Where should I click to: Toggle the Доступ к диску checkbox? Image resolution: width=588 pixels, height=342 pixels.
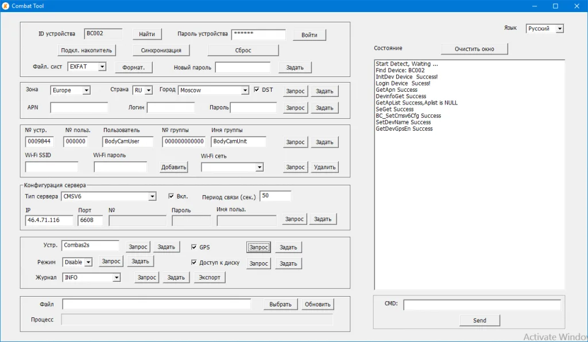click(194, 263)
